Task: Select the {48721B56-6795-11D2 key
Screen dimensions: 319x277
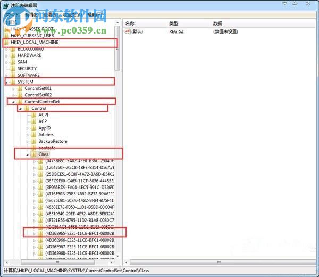Action: [x=80, y=221]
